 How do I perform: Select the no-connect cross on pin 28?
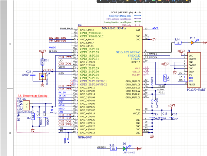[72, 81]
